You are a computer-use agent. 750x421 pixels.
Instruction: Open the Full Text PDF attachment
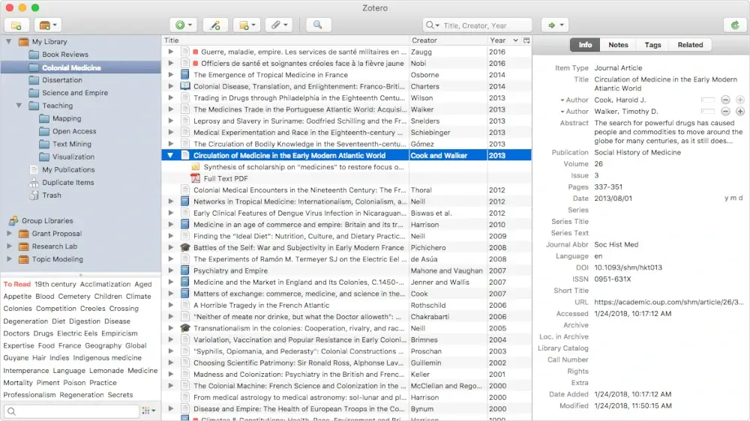pos(226,179)
